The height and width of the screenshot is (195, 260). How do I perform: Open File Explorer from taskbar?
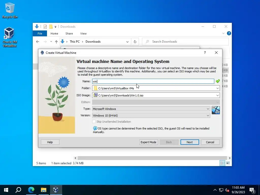[x=43, y=190]
